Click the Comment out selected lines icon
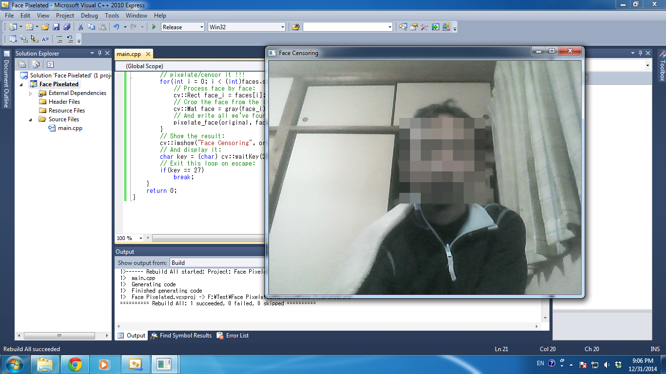Viewport: 666px width, 374px height. (x=59, y=39)
